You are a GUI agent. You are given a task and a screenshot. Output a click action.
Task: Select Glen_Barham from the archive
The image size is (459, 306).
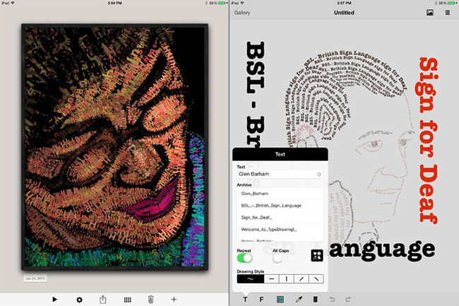click(280, 194)
